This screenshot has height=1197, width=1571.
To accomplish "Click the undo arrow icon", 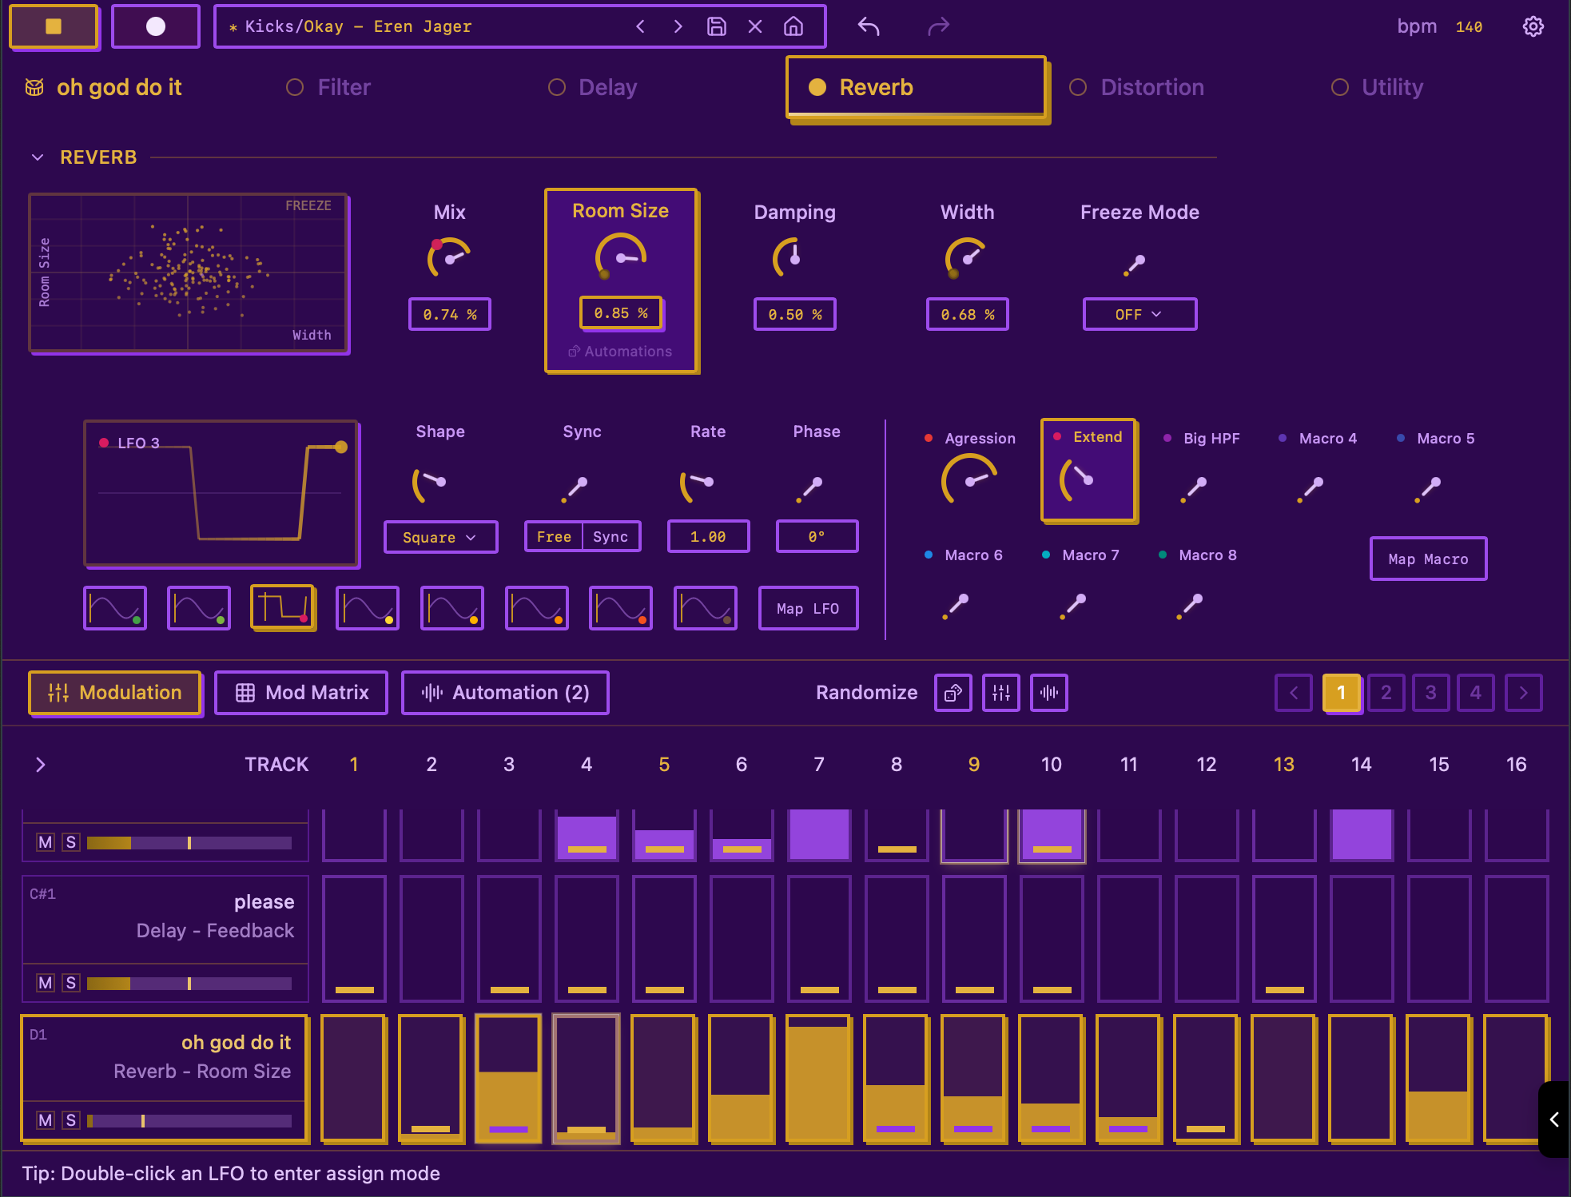I will click(869, 26).
